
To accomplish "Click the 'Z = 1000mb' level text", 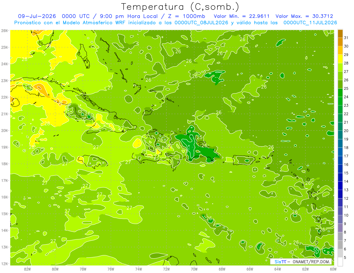I will (x=186, y=16).
